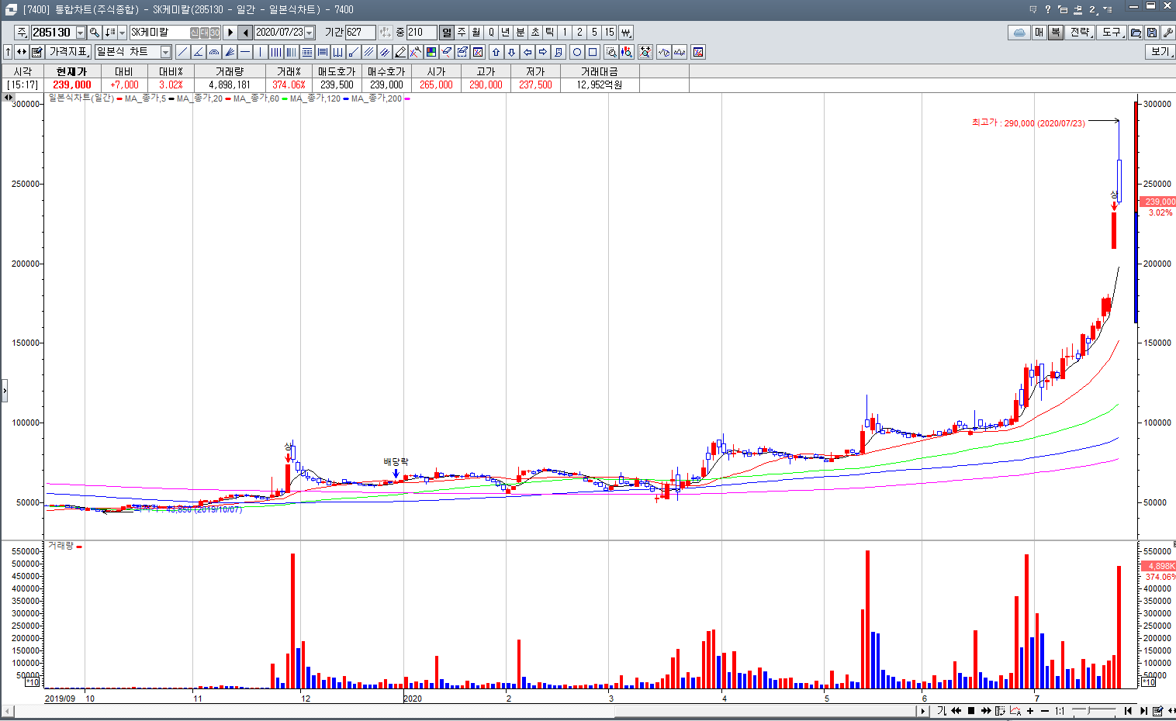Open the stock search magnifier icon
The width and height of the screenshot is (1176, 721).
95,33
